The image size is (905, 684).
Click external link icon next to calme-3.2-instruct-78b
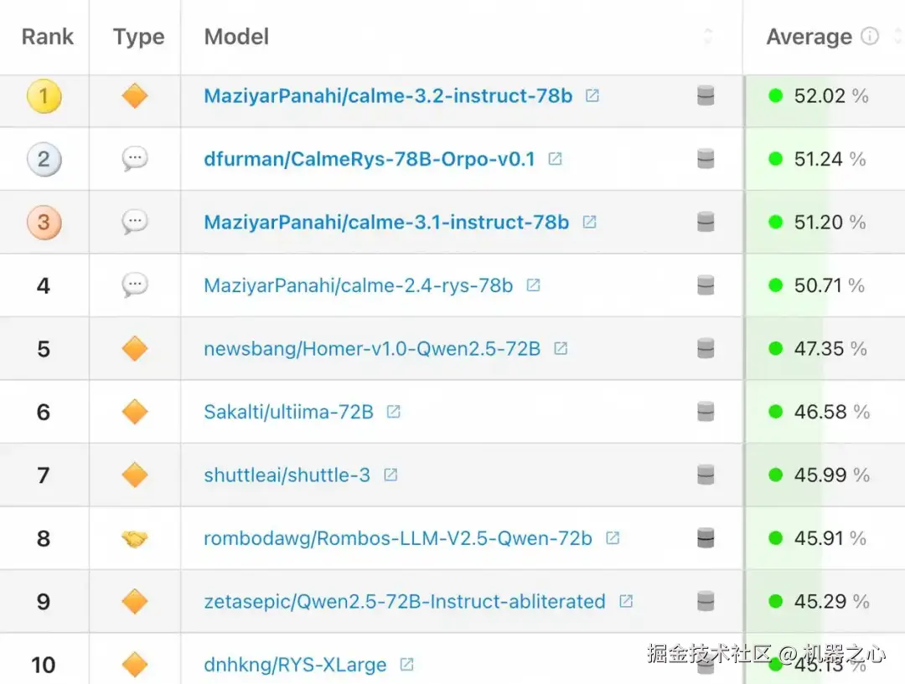point(592,95)
